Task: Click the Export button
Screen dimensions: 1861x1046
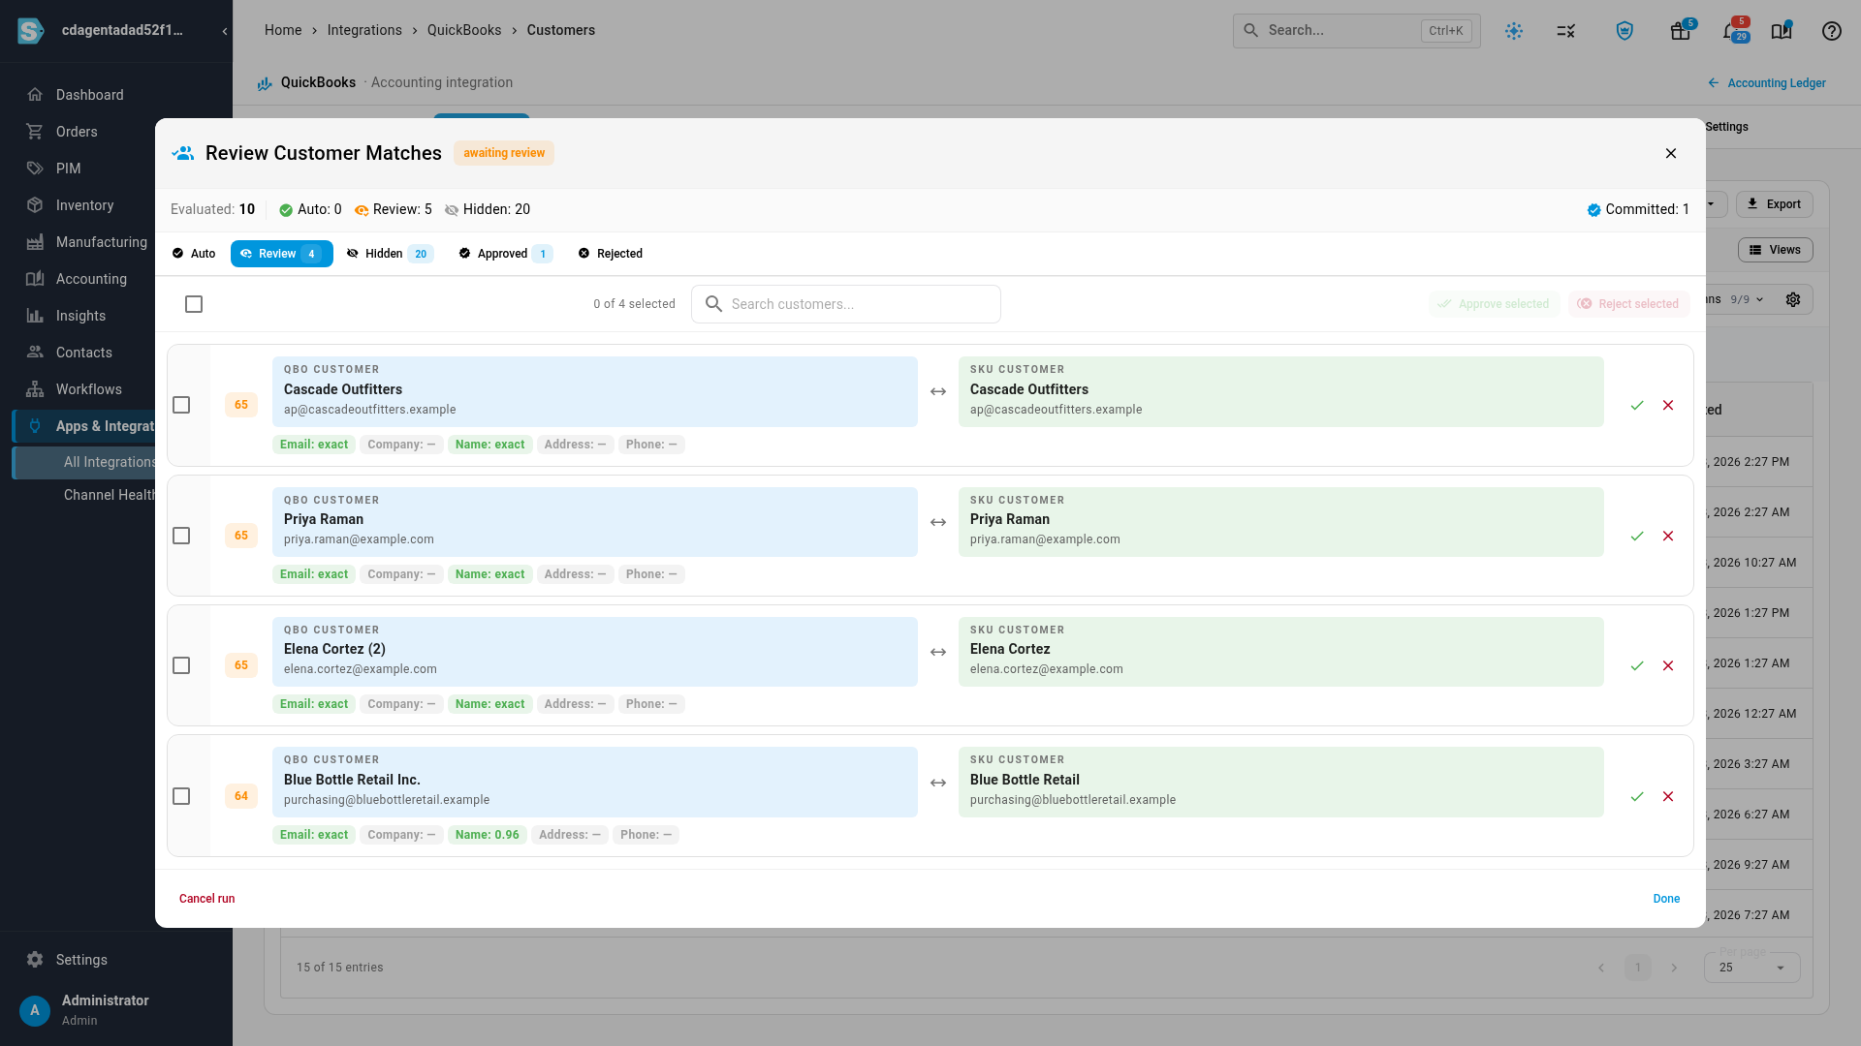Action: [1774, 204]
